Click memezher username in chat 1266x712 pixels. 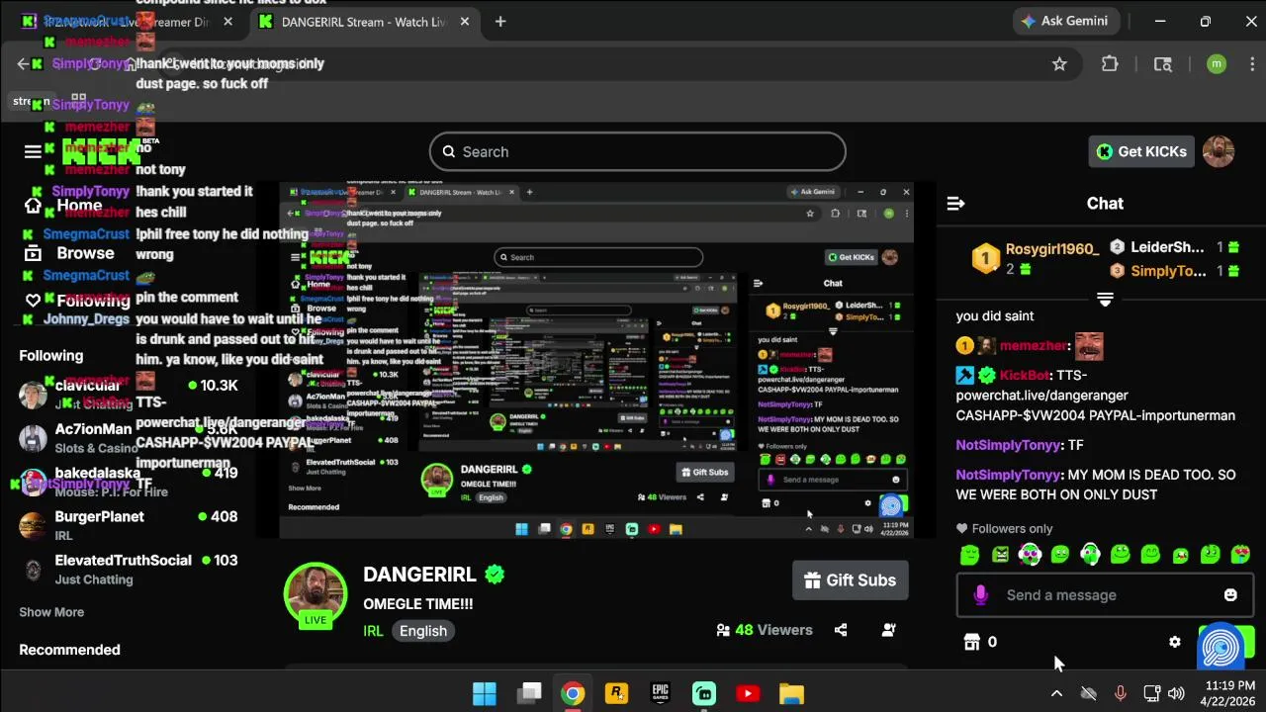[1034, 345]
